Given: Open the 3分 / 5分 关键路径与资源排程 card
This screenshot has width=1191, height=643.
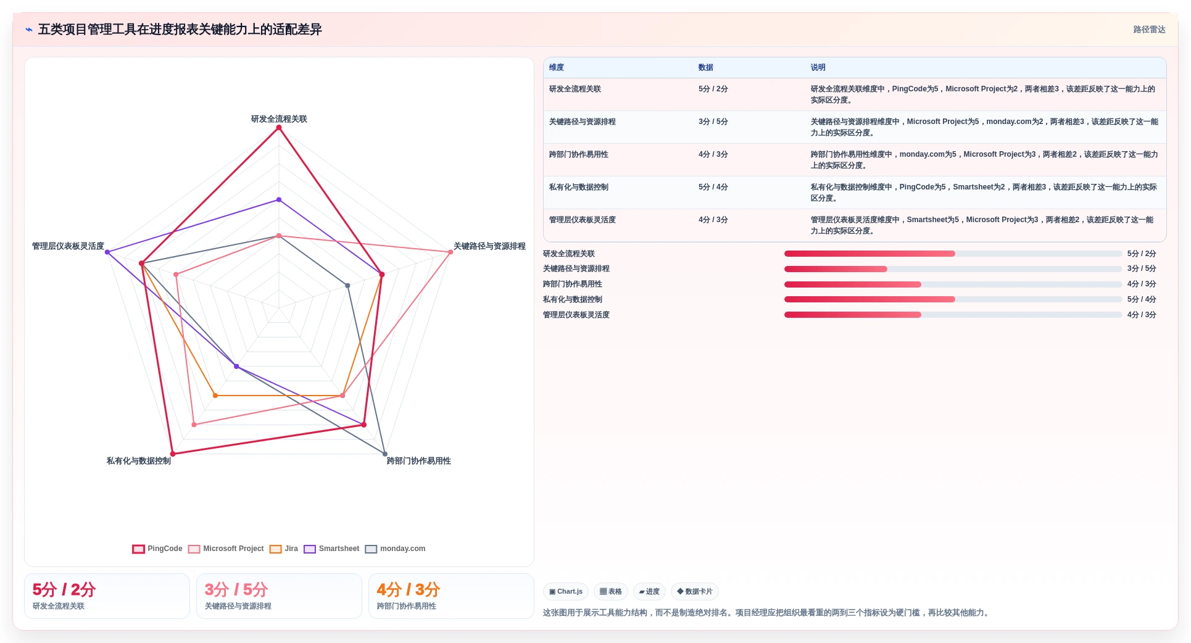Looking at the screenshot, I should click(279, 596).
